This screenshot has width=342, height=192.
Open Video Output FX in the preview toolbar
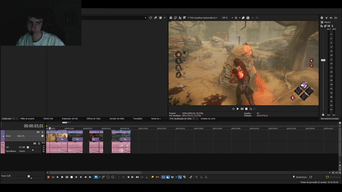pyautogui.click(x=180, y=18)
